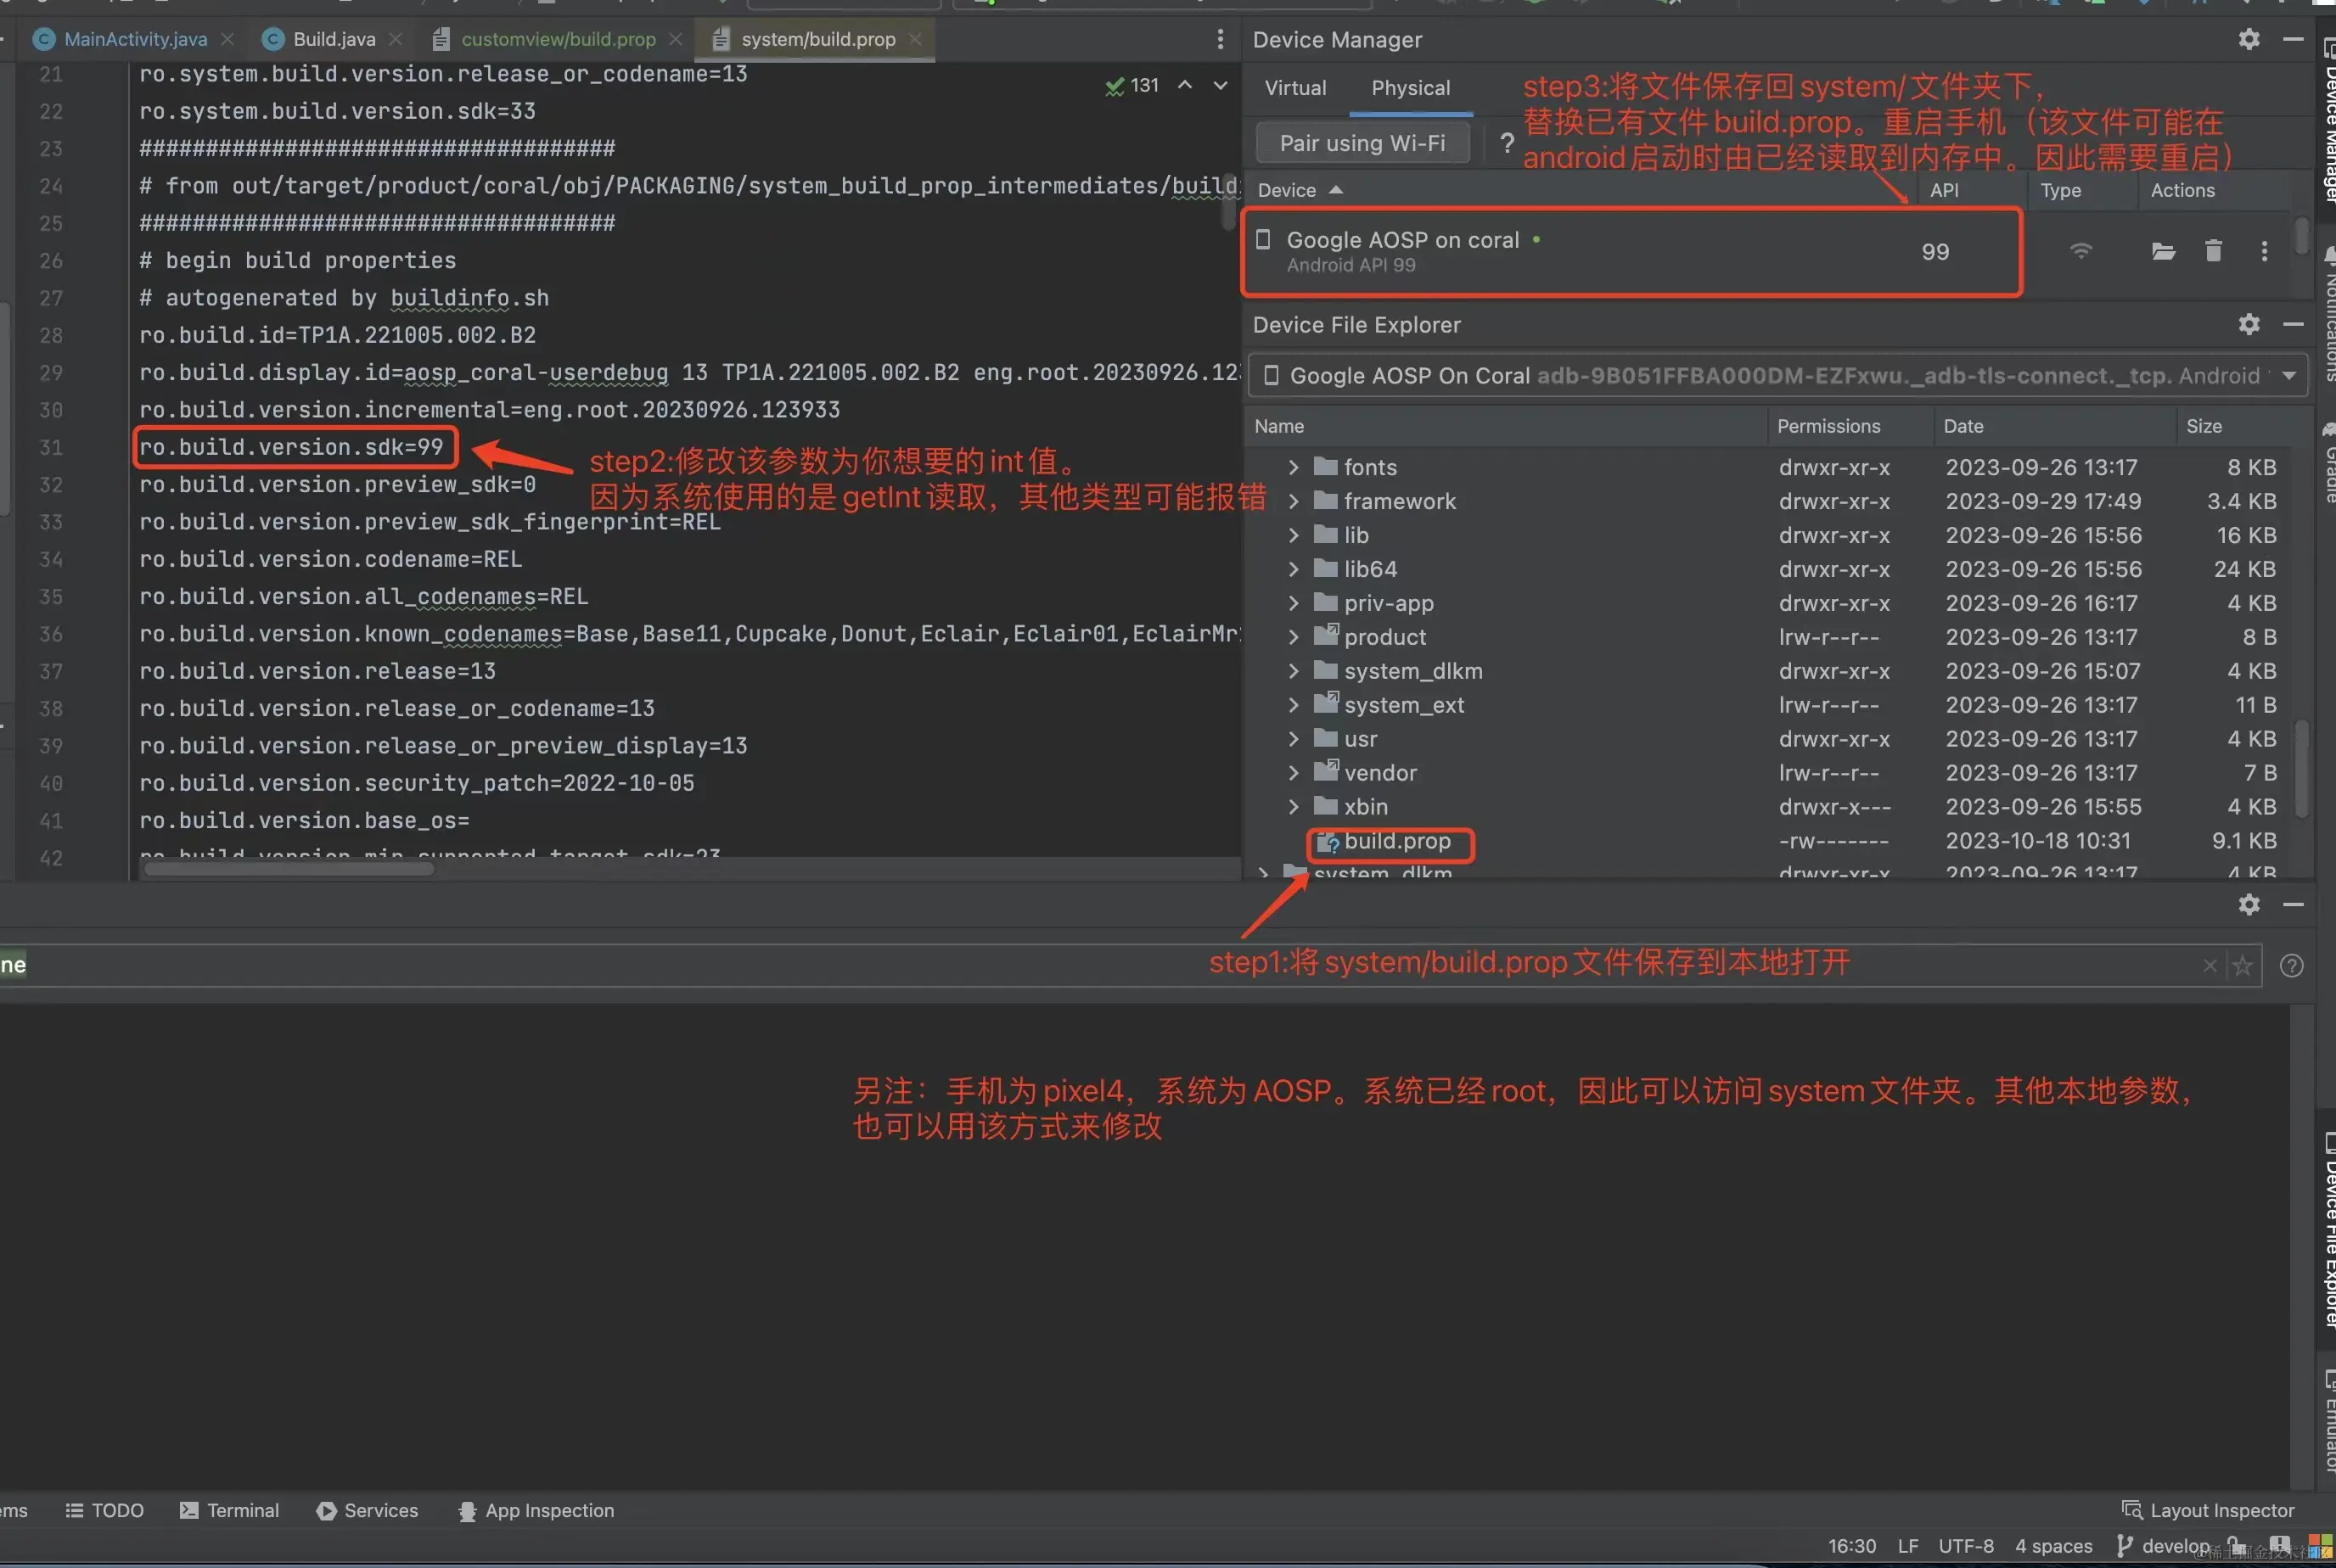Expand the framework folder

(x=1293, y=501)
